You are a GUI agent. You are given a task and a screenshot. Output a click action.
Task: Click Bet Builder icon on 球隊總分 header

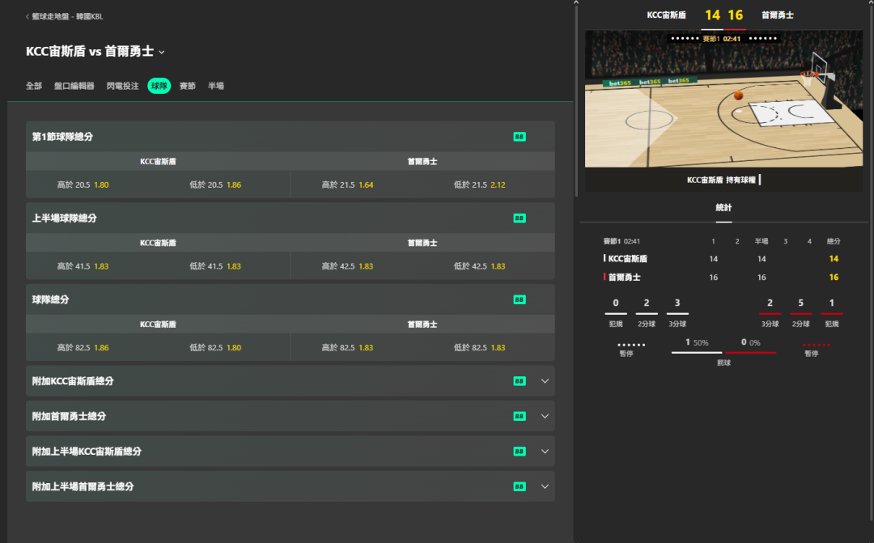[520, 299]
